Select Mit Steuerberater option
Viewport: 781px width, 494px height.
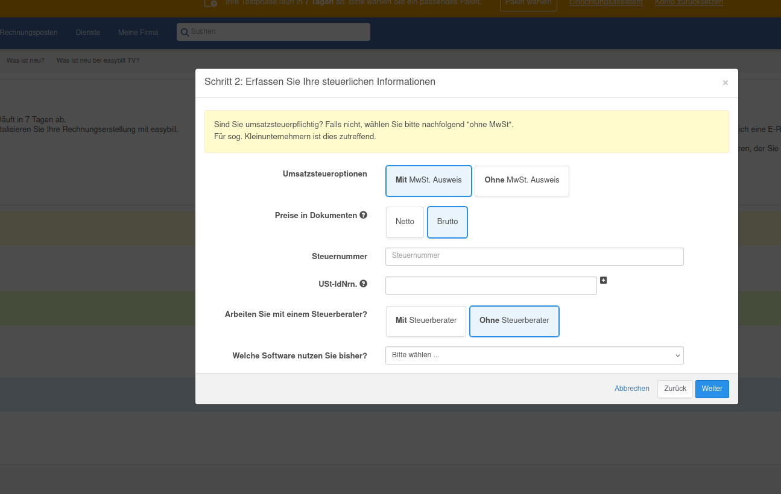(426, 321)
